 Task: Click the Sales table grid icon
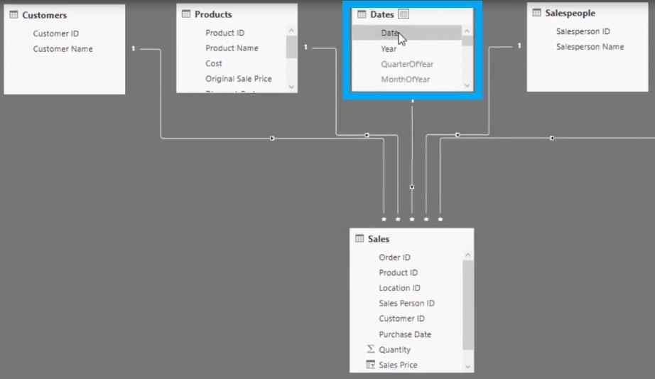point(359,238)
